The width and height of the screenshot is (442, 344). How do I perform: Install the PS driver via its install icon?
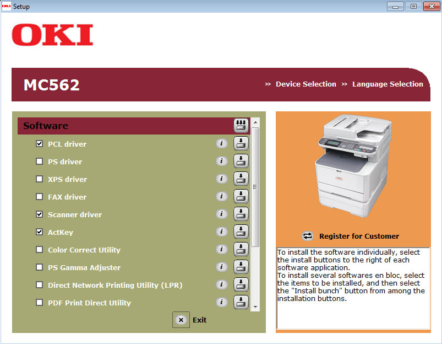click(x=241, y=161)
